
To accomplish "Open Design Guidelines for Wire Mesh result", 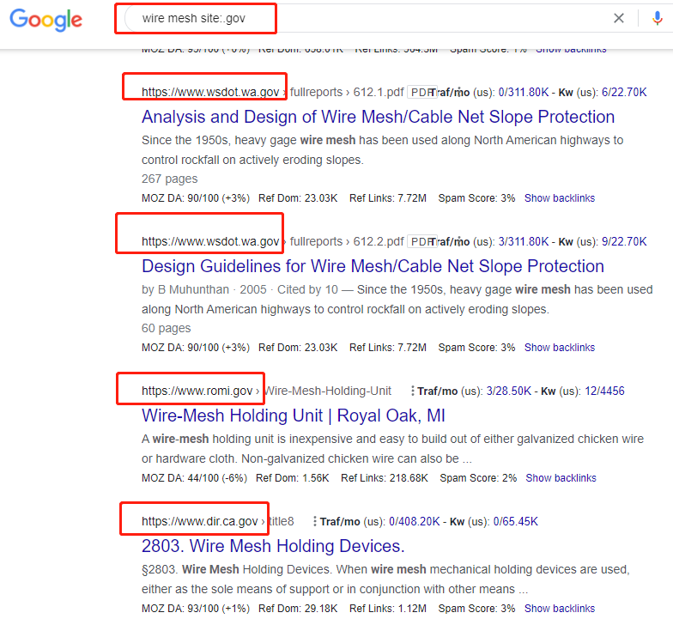I will pyautogui.click(x=373, y=266).
